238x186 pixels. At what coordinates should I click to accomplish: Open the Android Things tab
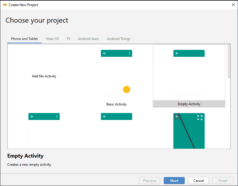[119, 39]
